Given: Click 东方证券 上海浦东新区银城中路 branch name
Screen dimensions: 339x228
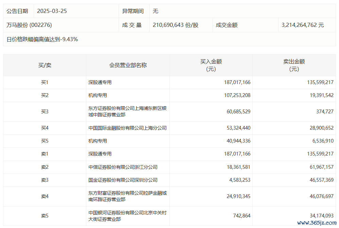Looking at the screenshot, I should [128, 112].
